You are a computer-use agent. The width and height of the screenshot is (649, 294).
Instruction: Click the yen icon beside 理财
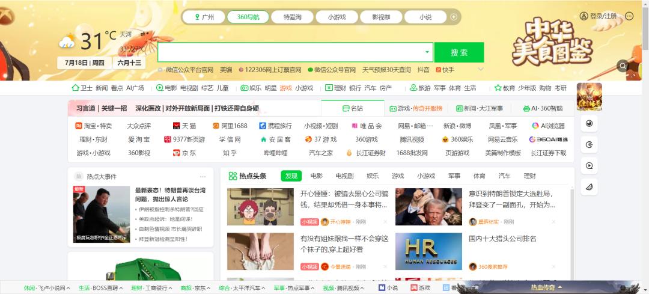point(329,88)
